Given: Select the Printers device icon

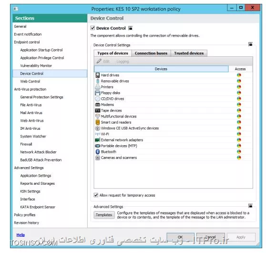Looking at the screenshot, I should [x=98, y=87].
